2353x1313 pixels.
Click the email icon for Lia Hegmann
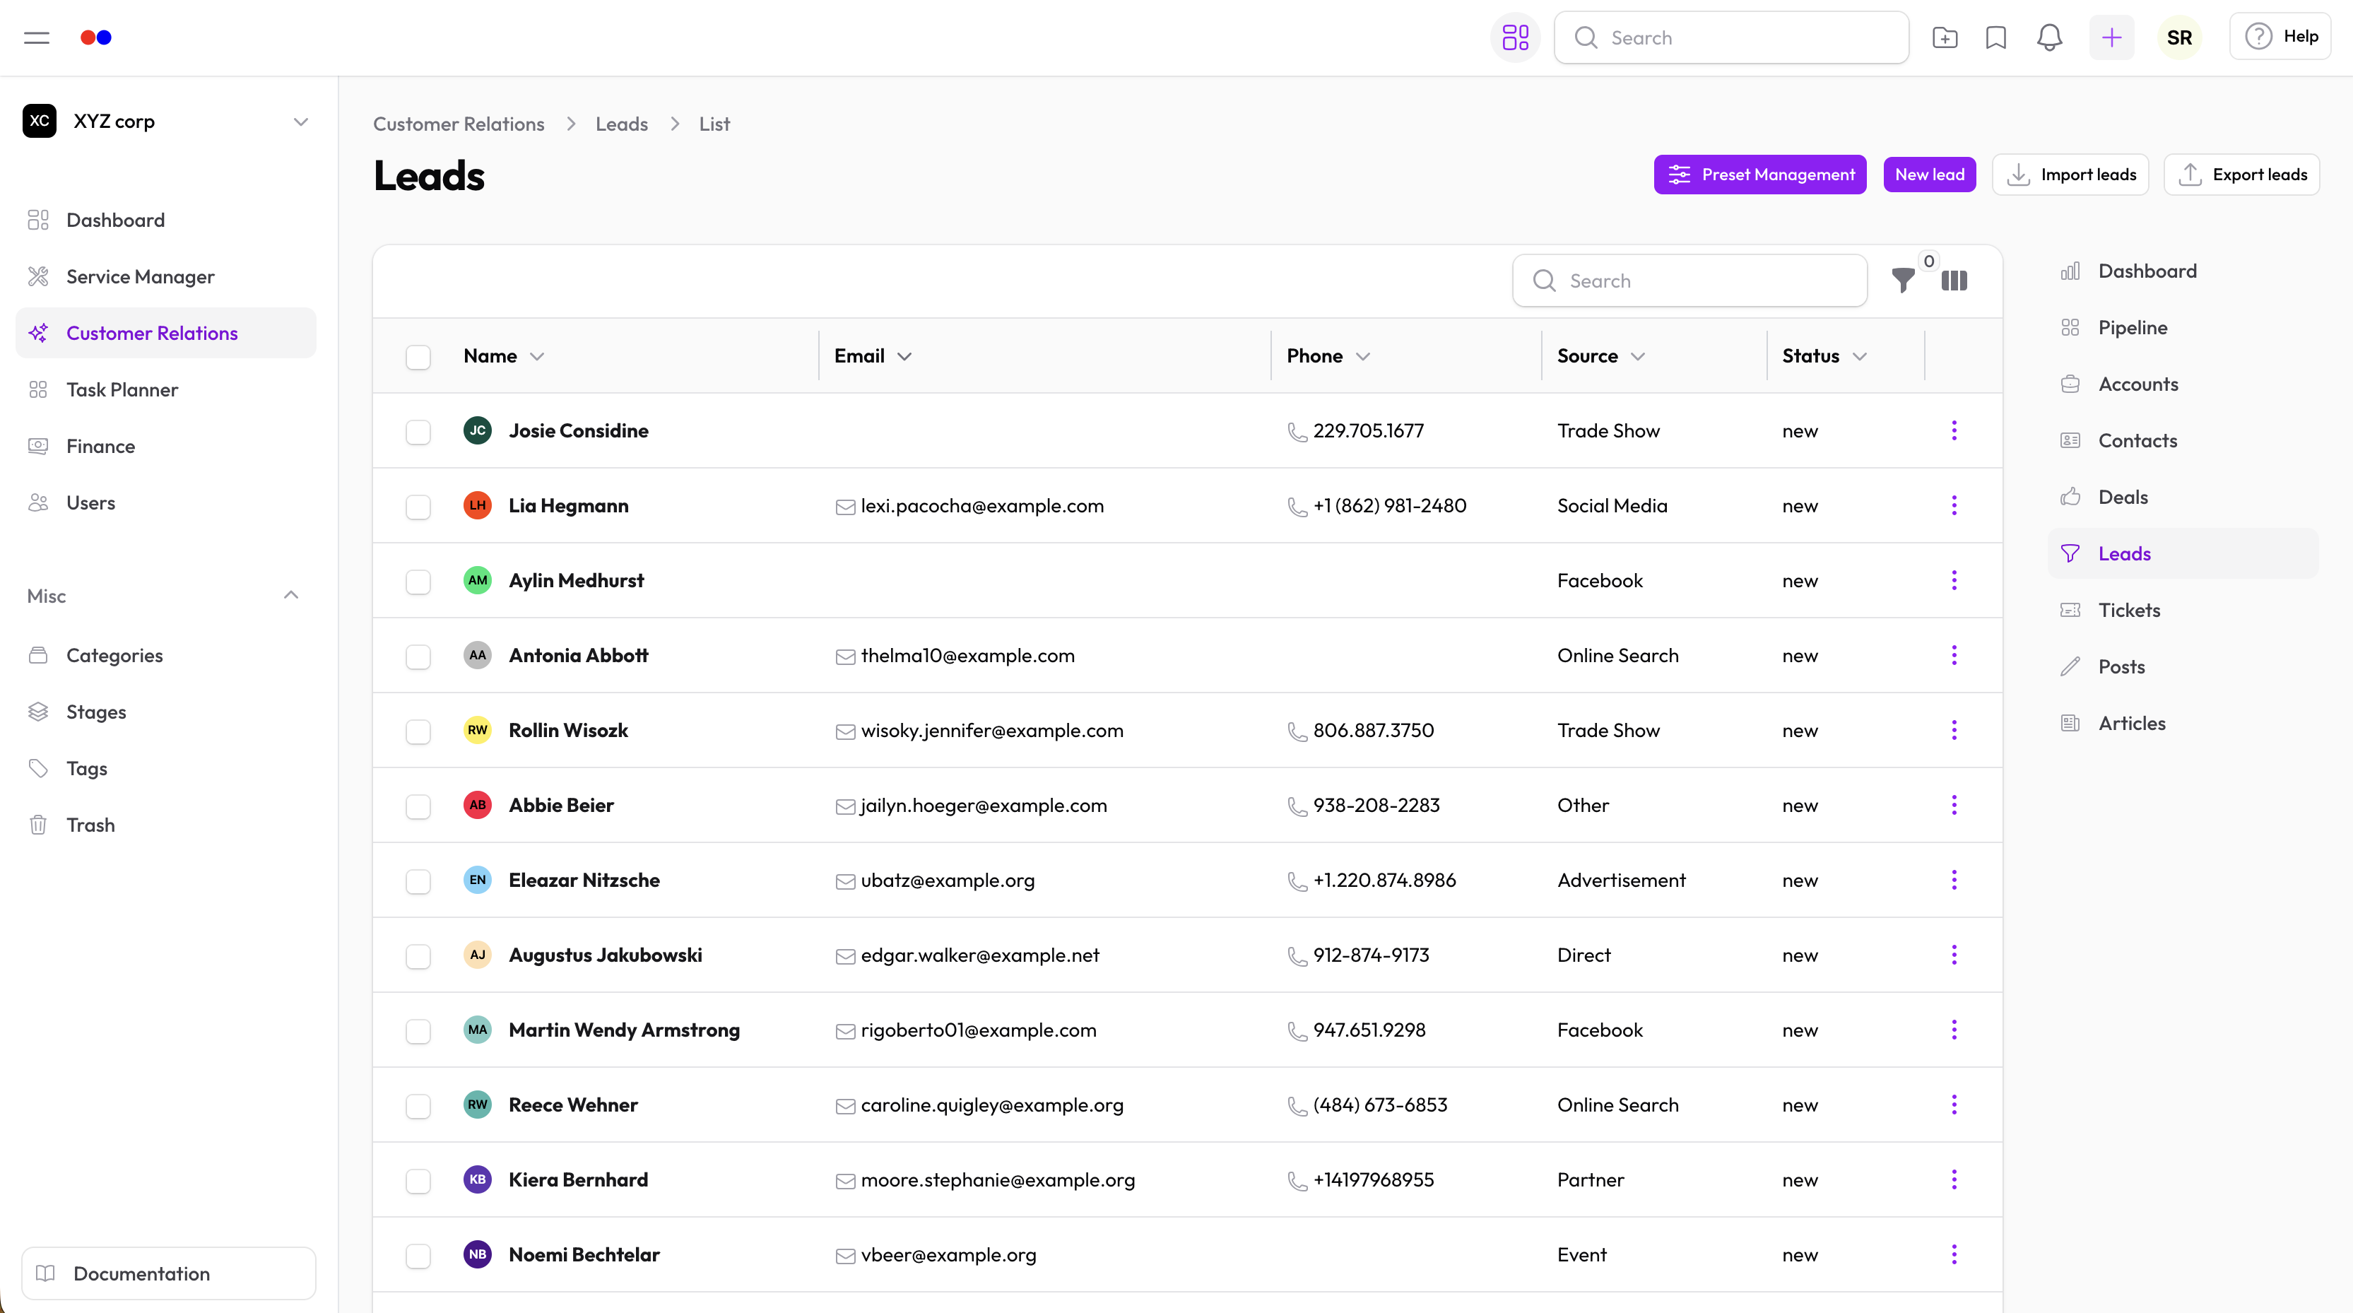pyautogui.click(x=845, y=507)
